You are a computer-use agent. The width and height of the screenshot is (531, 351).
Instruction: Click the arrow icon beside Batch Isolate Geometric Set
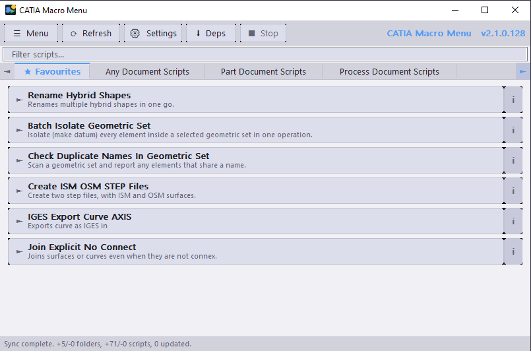[19, 131]
